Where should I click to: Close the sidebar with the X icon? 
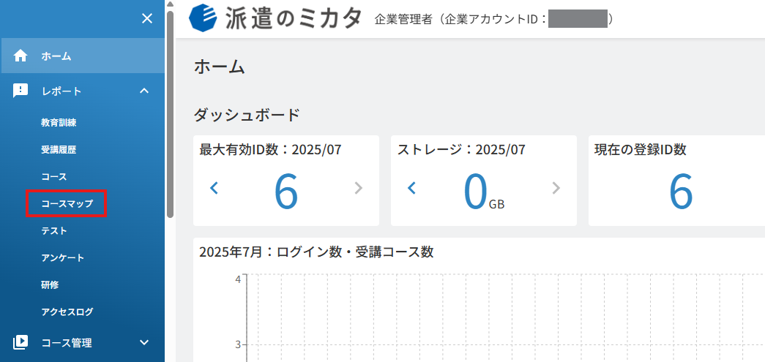[147, 19]
